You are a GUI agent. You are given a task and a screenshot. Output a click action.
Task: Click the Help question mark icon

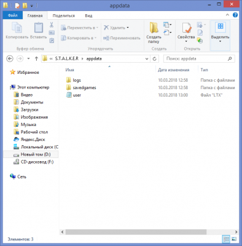[235, 15]
